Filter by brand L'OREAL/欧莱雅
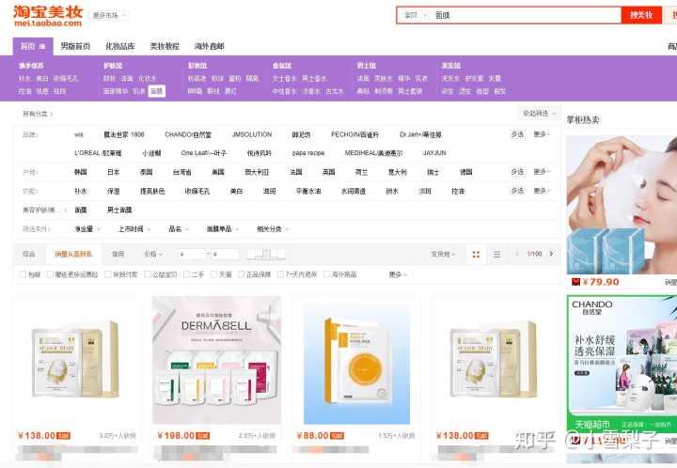This screenshot has height=468, width=677. click(98, 153)
